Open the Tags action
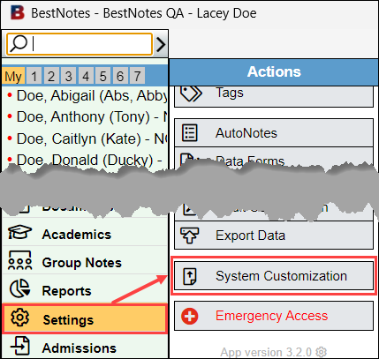The height and width of the screenshot is (359, 379). (274, 96)
